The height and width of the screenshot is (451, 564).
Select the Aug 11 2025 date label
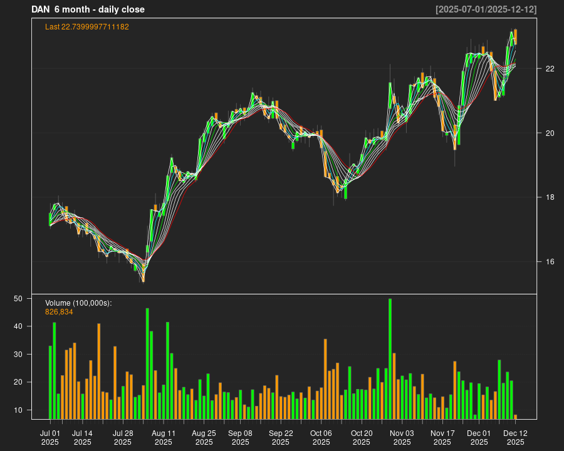[x=164, y=437]
